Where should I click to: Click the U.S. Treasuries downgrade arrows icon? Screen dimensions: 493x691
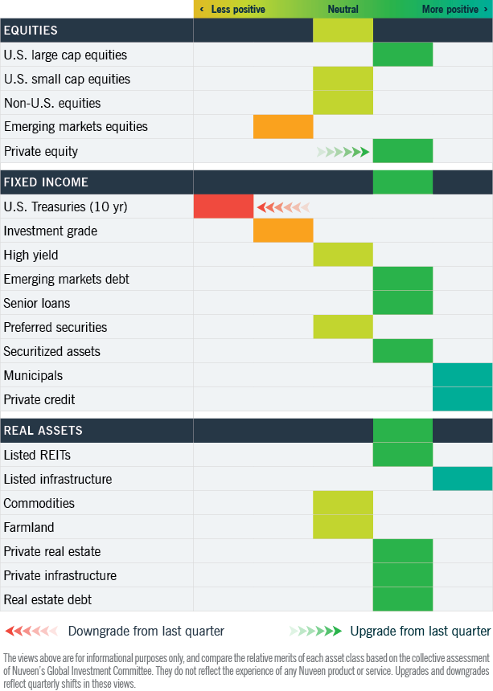tap(283, 207)
